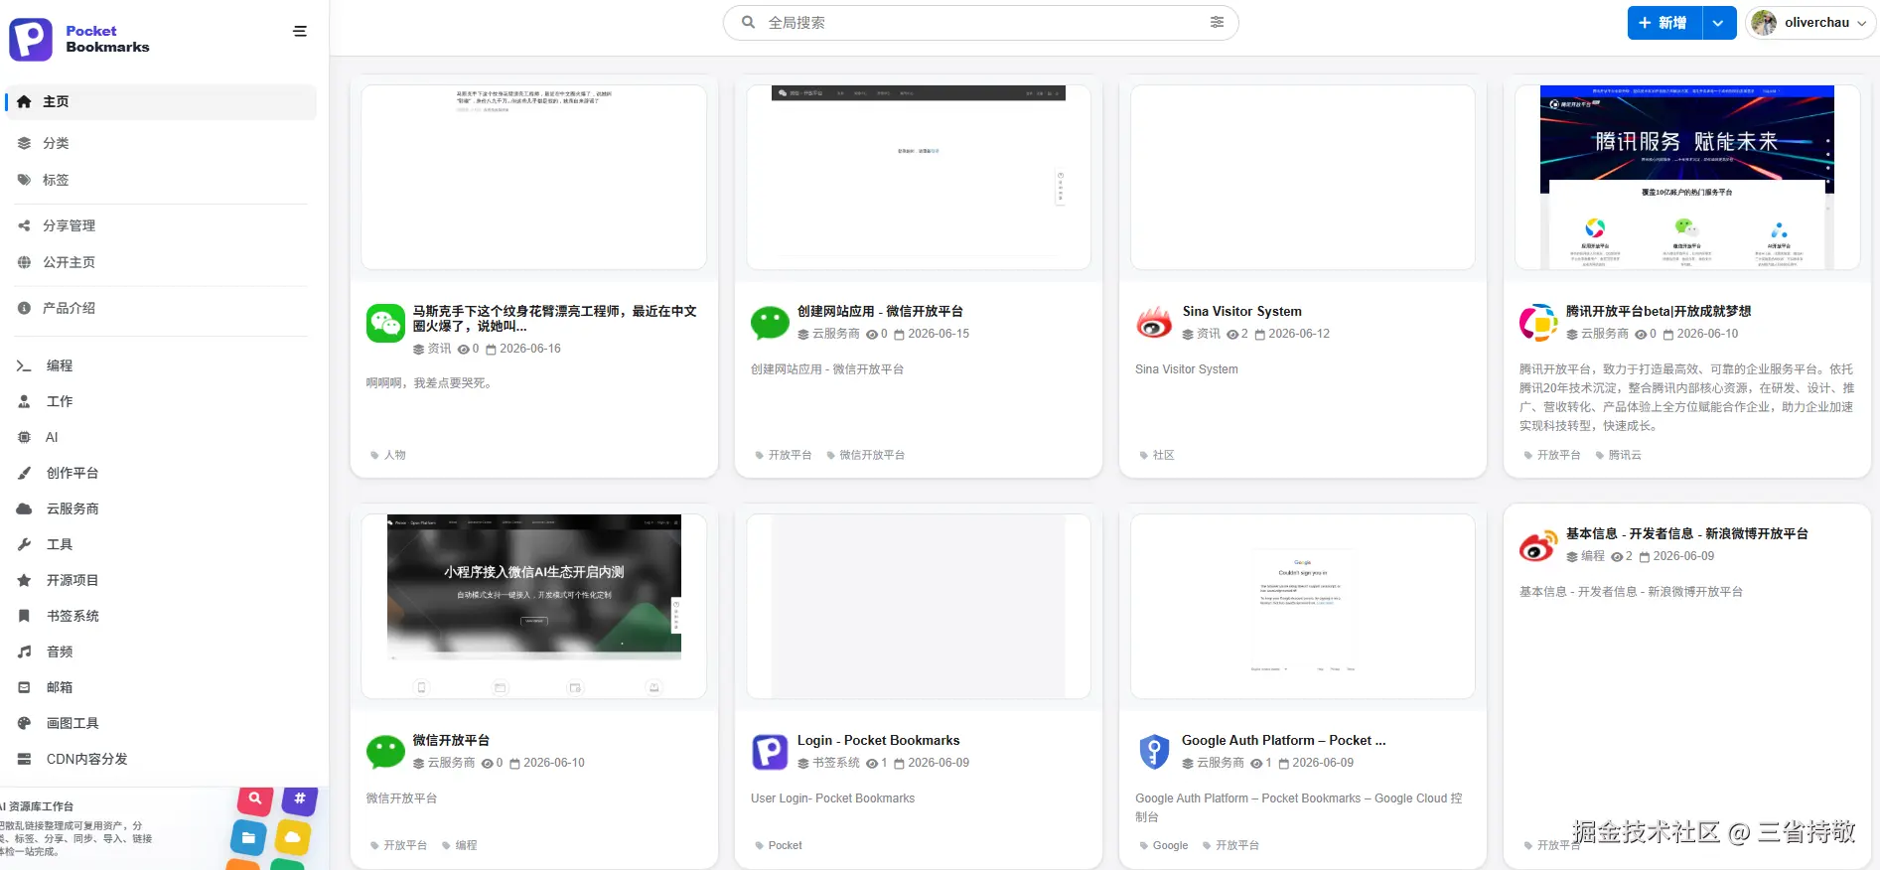
Task: Open the 小程序接入微信AI生态 preview thumbnail
Action: 534,606
